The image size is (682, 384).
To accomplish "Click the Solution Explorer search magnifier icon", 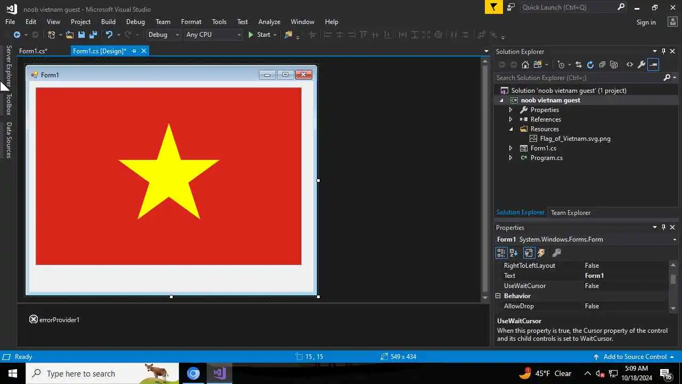I will [x=667, y=78].
